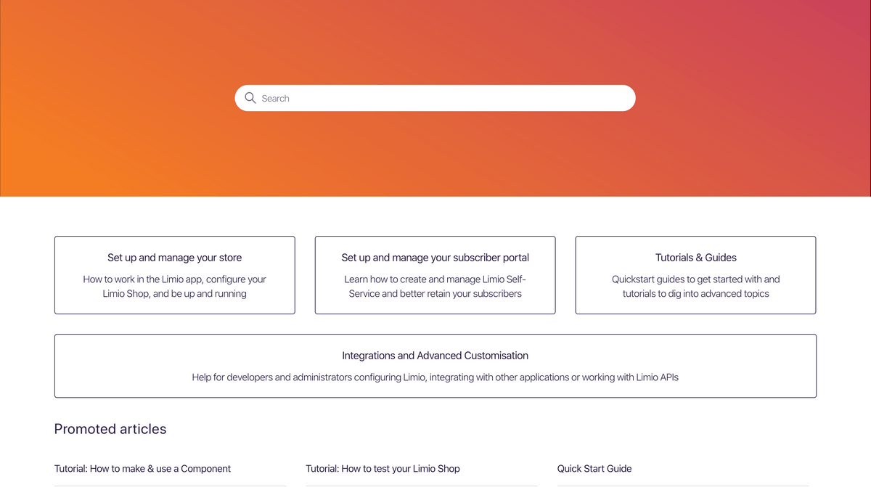Open the Quick Start Guide article
This screenshot has width=871, height=487.
[594, 469]
